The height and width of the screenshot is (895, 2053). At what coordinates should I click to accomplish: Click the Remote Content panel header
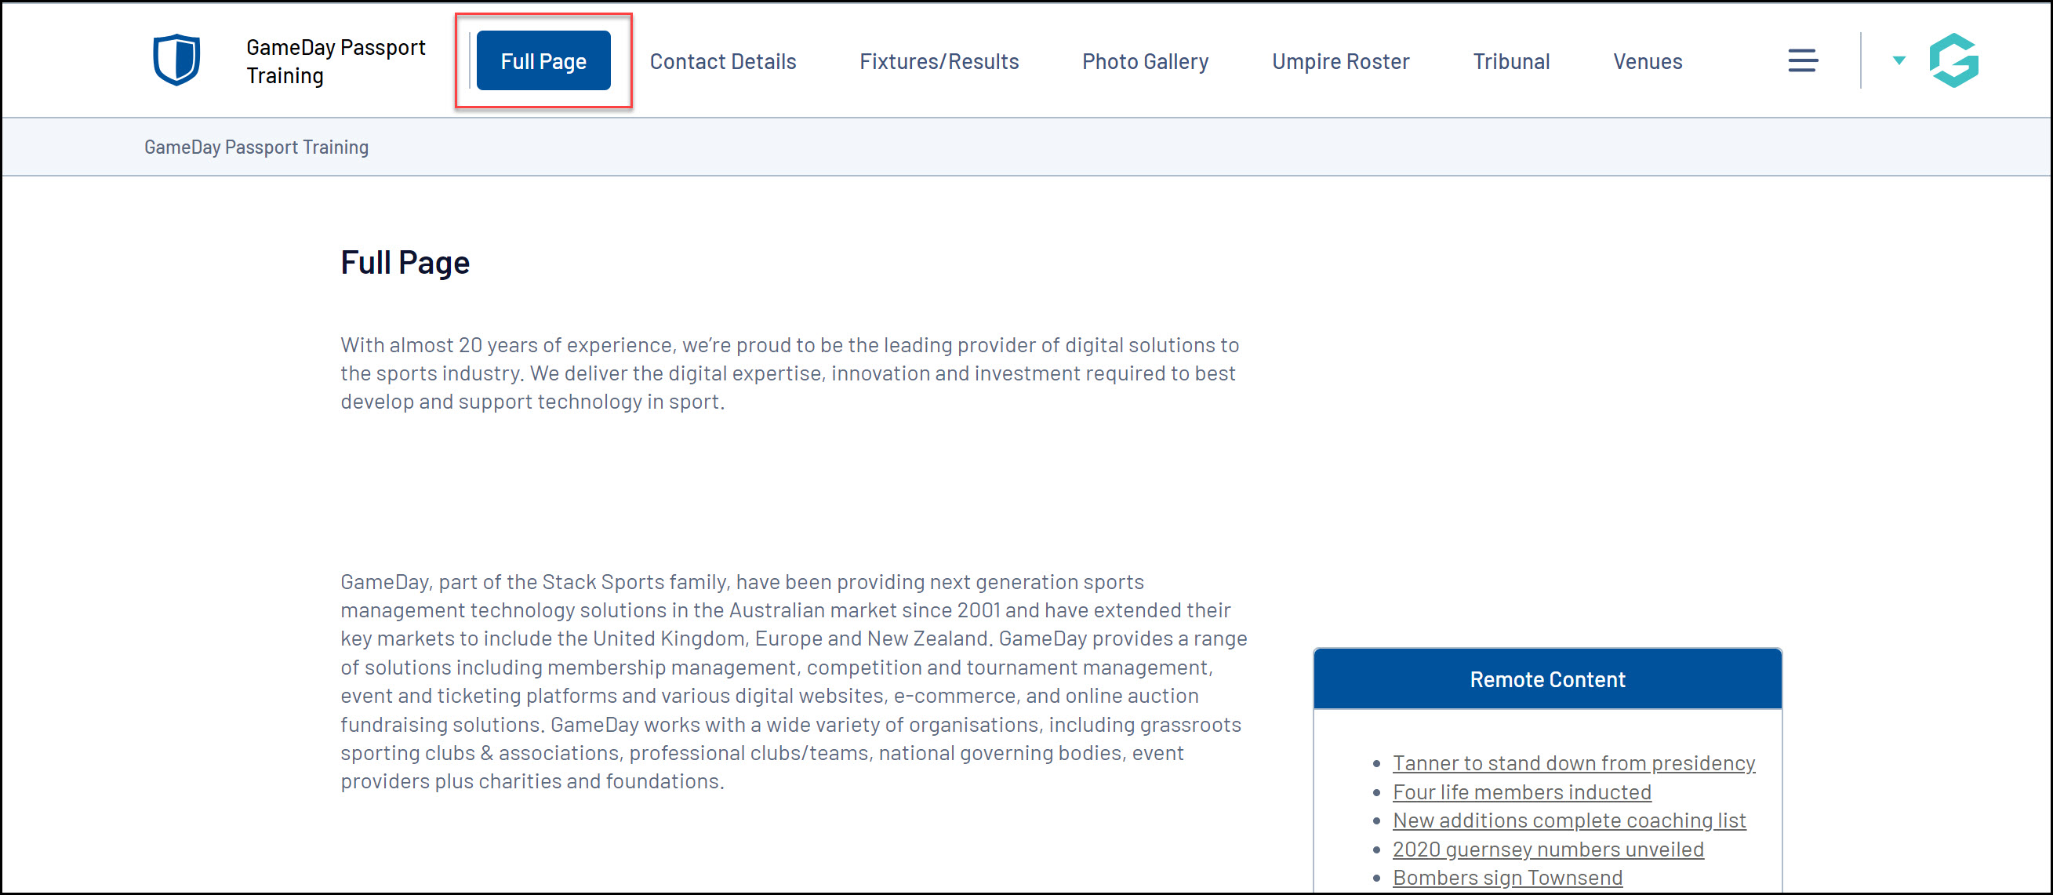1547,679
